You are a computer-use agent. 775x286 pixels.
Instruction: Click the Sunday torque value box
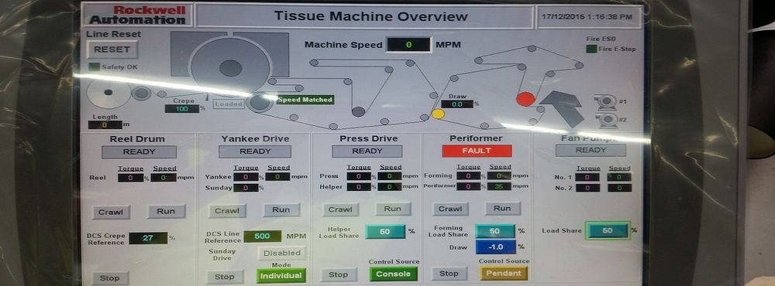pyautogui.click(x=246, y=188)
